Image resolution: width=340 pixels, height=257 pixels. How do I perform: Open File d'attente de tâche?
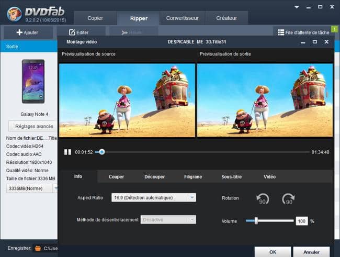click(303, 32)
